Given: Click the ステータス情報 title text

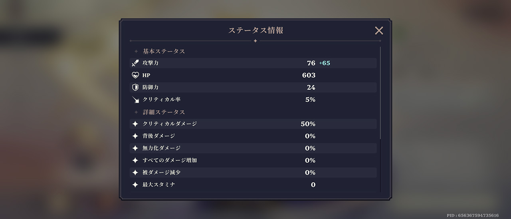Looking at the screenshot, I should tap(255, 30).
